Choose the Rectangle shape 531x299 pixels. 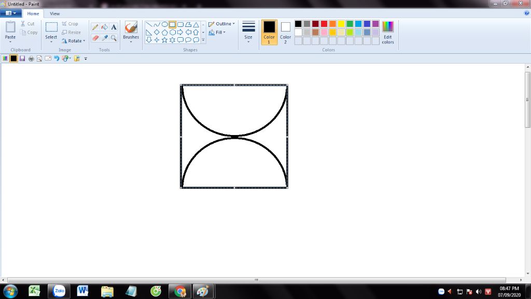tap(172, 25)
